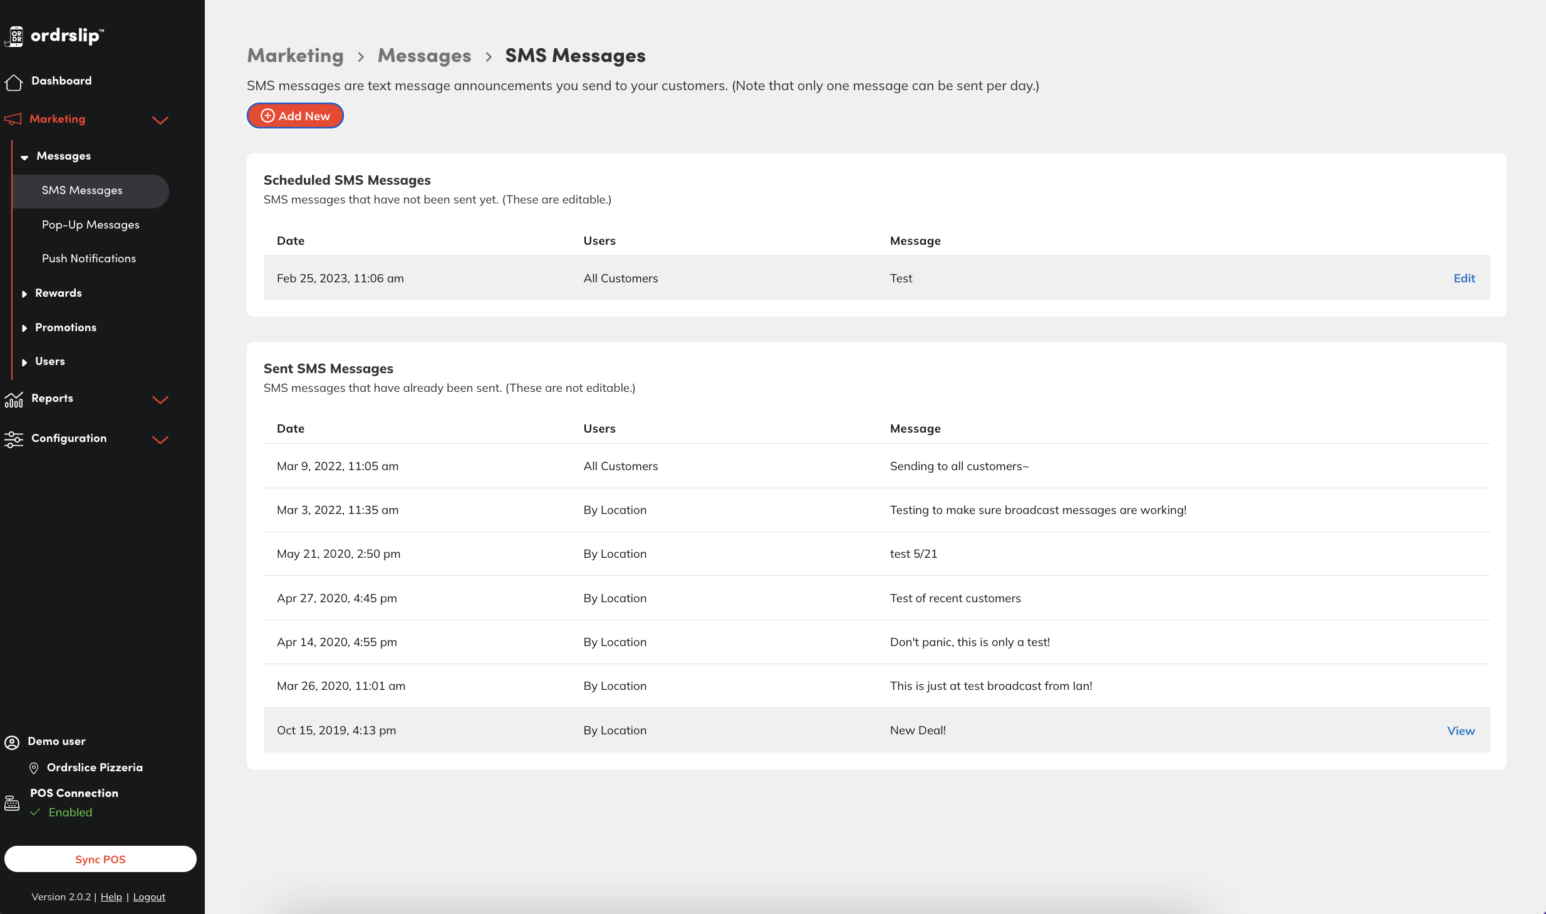Image resolution: width=1546 pixels, height=914 pixels.
Task: Expand the Reports section chevron
Action: click(160, 400)
